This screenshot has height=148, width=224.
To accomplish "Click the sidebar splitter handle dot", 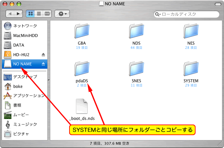I will [x=49, y=80].
